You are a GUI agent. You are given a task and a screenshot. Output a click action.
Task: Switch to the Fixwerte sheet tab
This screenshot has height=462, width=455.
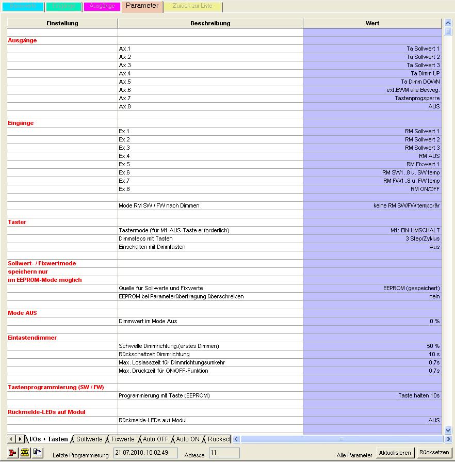click(123, 439)
